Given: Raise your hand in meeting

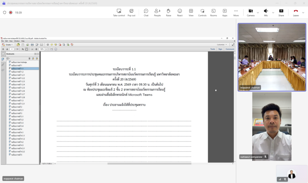Looking at the screenshot, I should pyautogui.click(x=168, y=12).
